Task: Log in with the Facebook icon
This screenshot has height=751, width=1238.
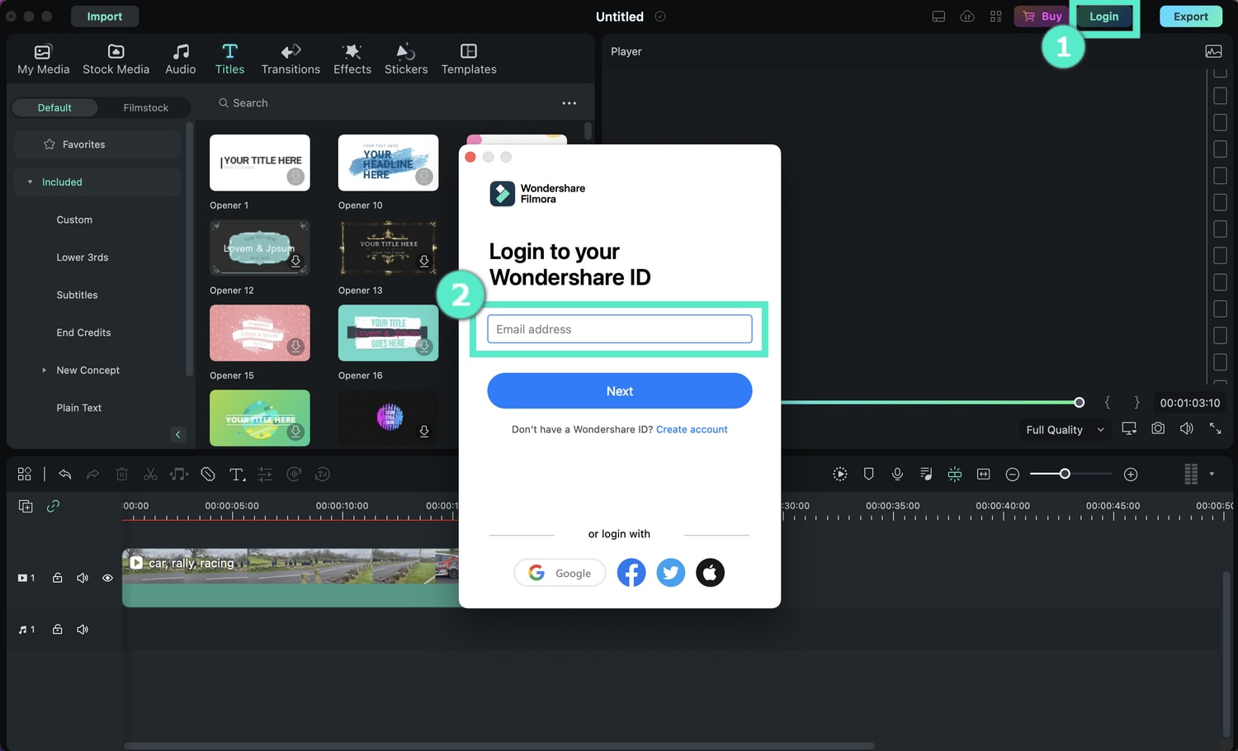Action: point(631,573)
